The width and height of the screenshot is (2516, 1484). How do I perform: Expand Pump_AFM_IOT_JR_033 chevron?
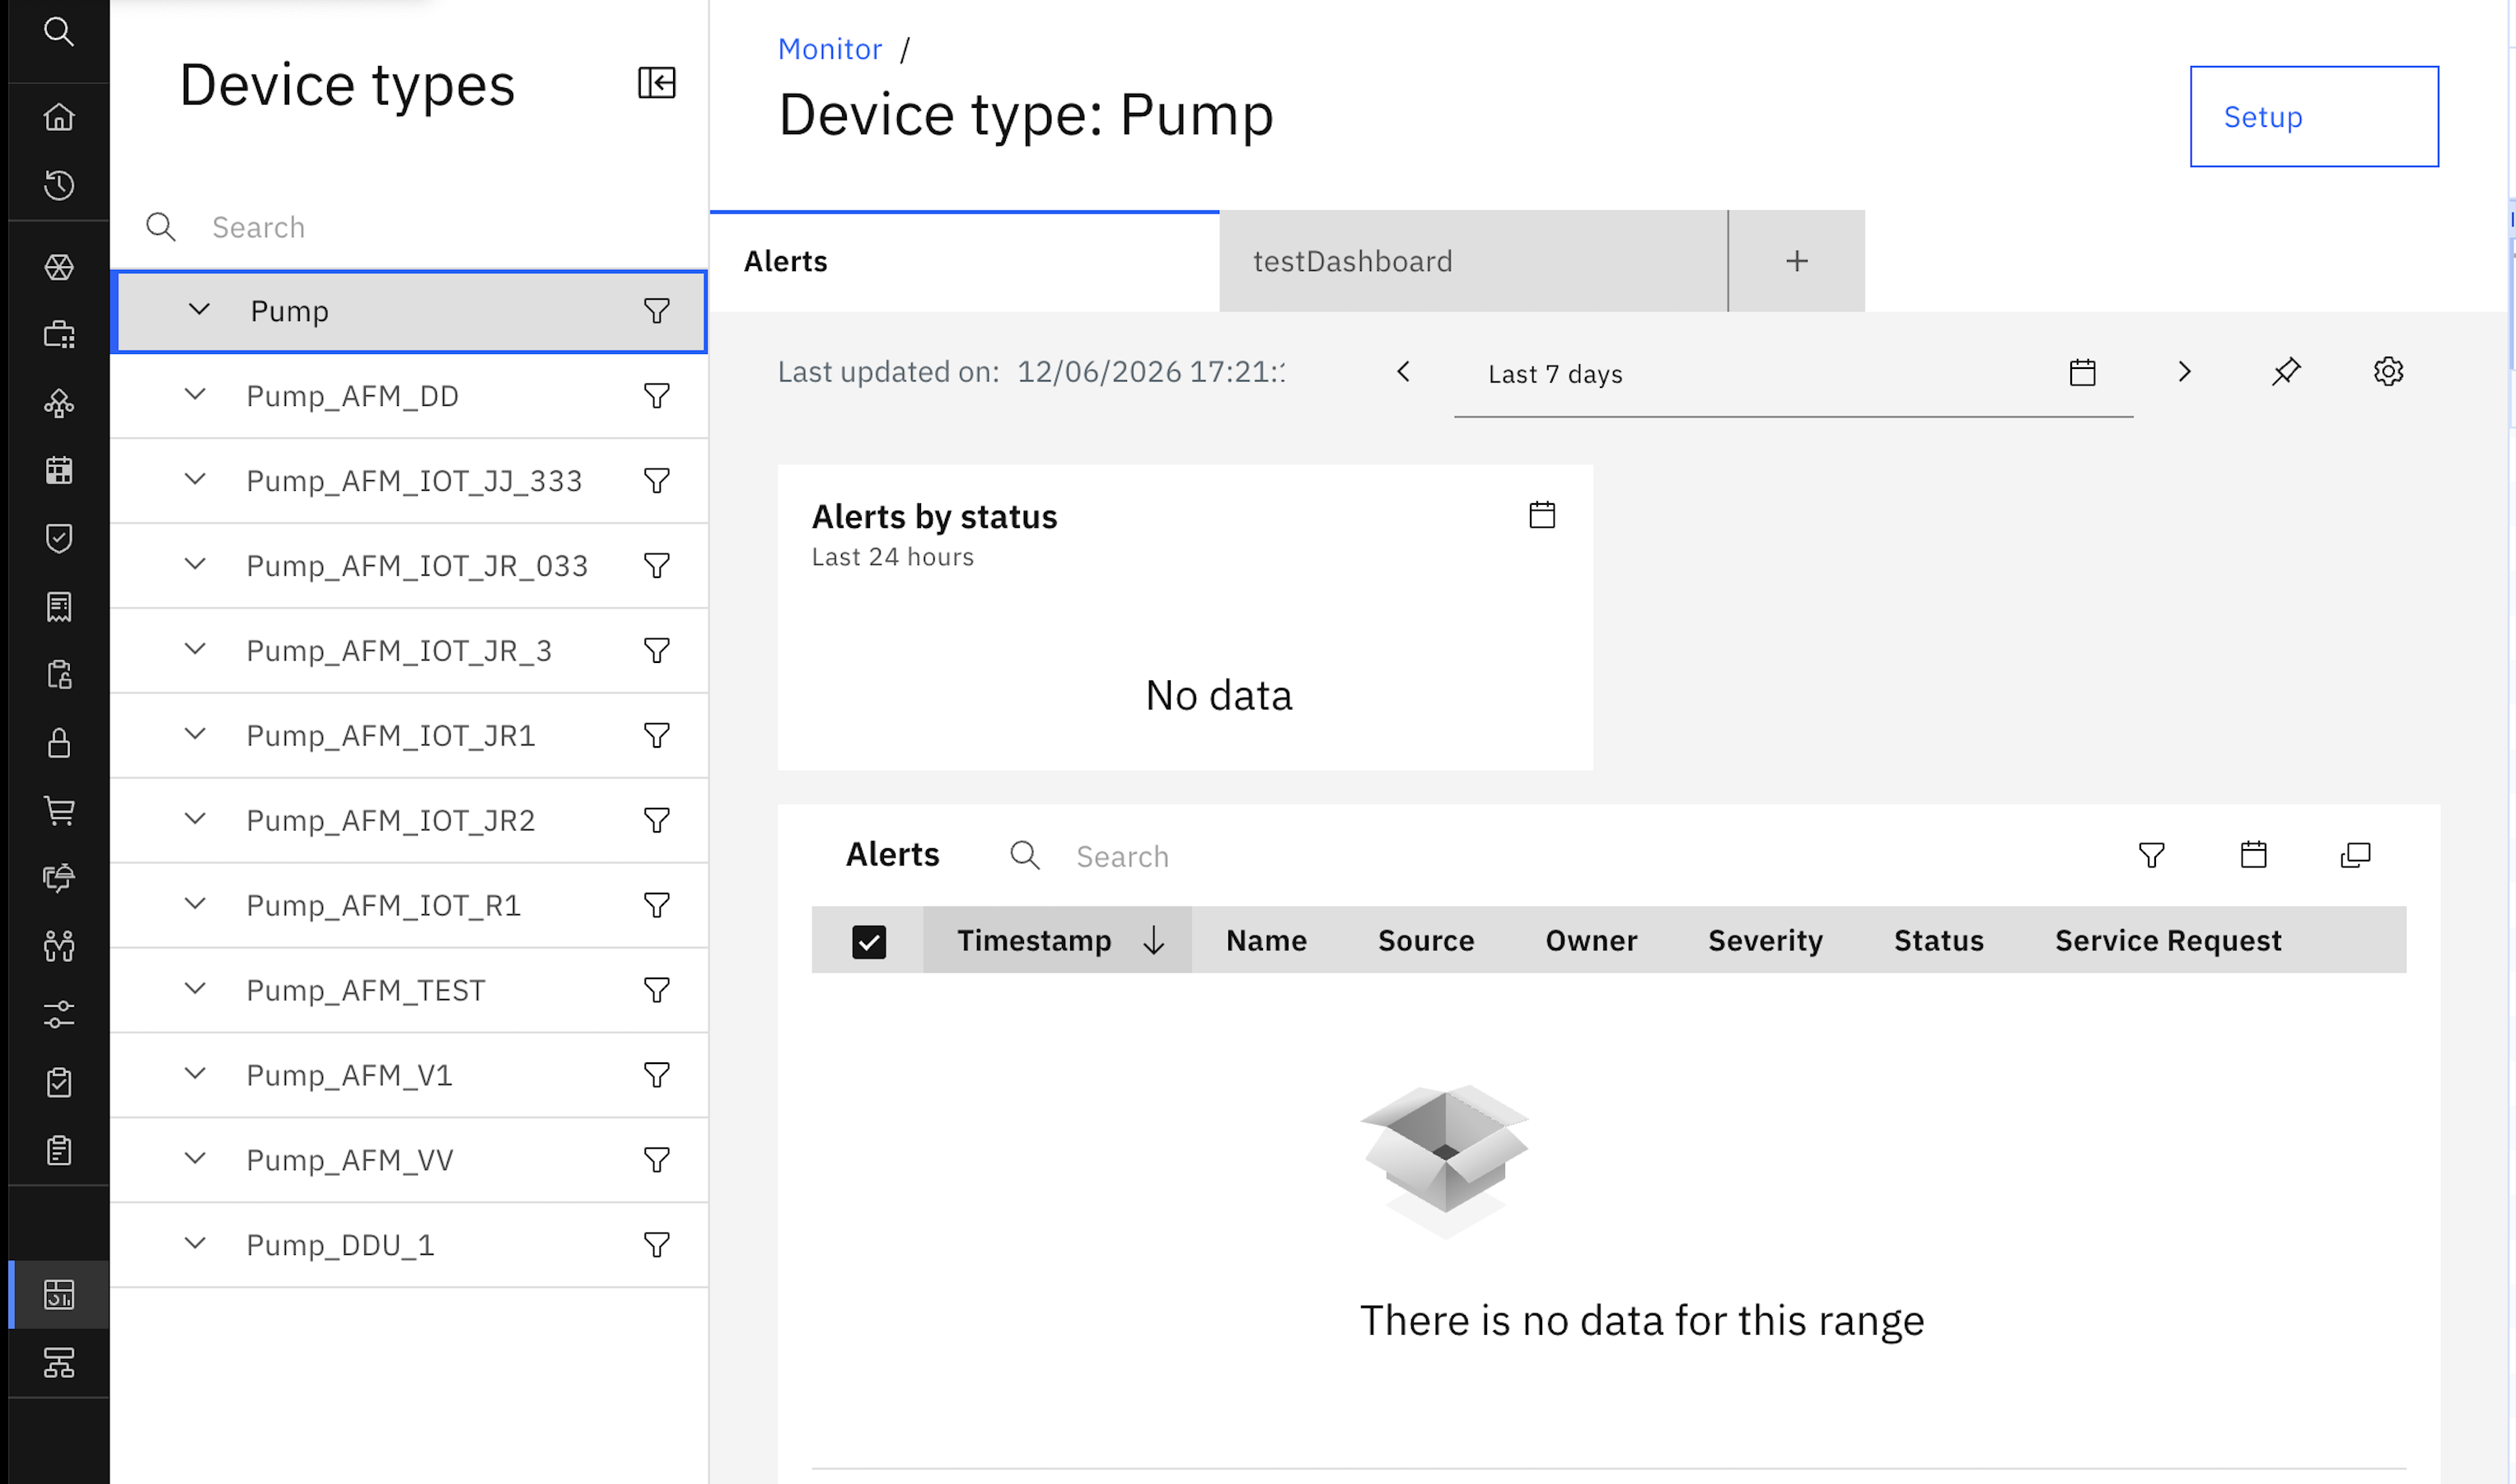(x=195, y=565)
